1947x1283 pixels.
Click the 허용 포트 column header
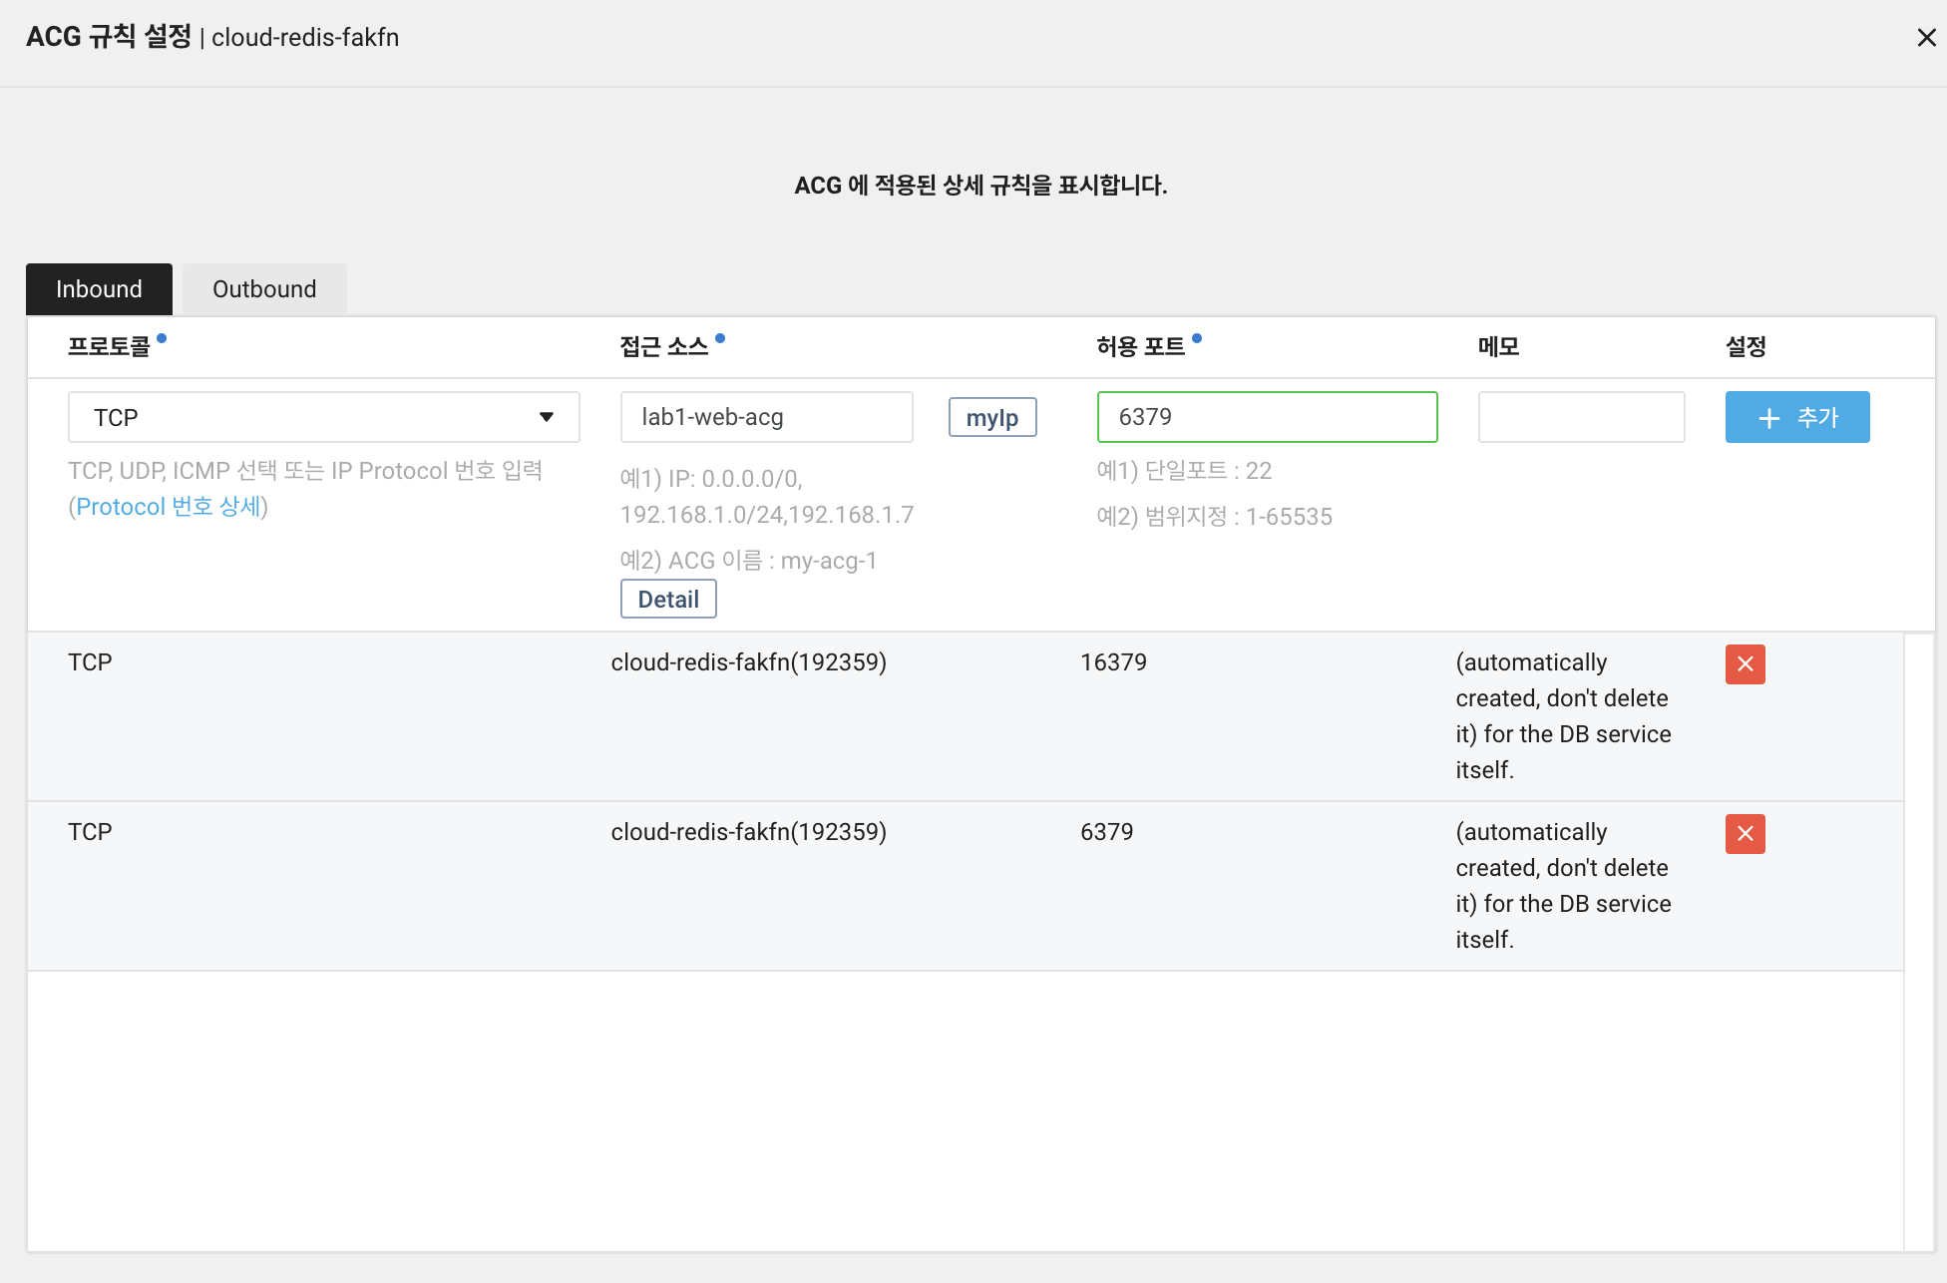click(x=1140, y=347)
